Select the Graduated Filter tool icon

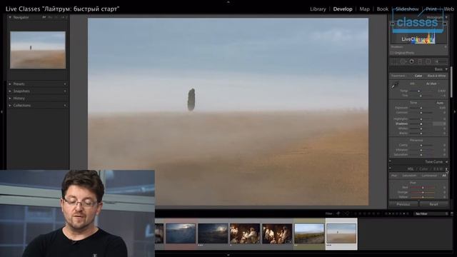click(x=420, y=61)
